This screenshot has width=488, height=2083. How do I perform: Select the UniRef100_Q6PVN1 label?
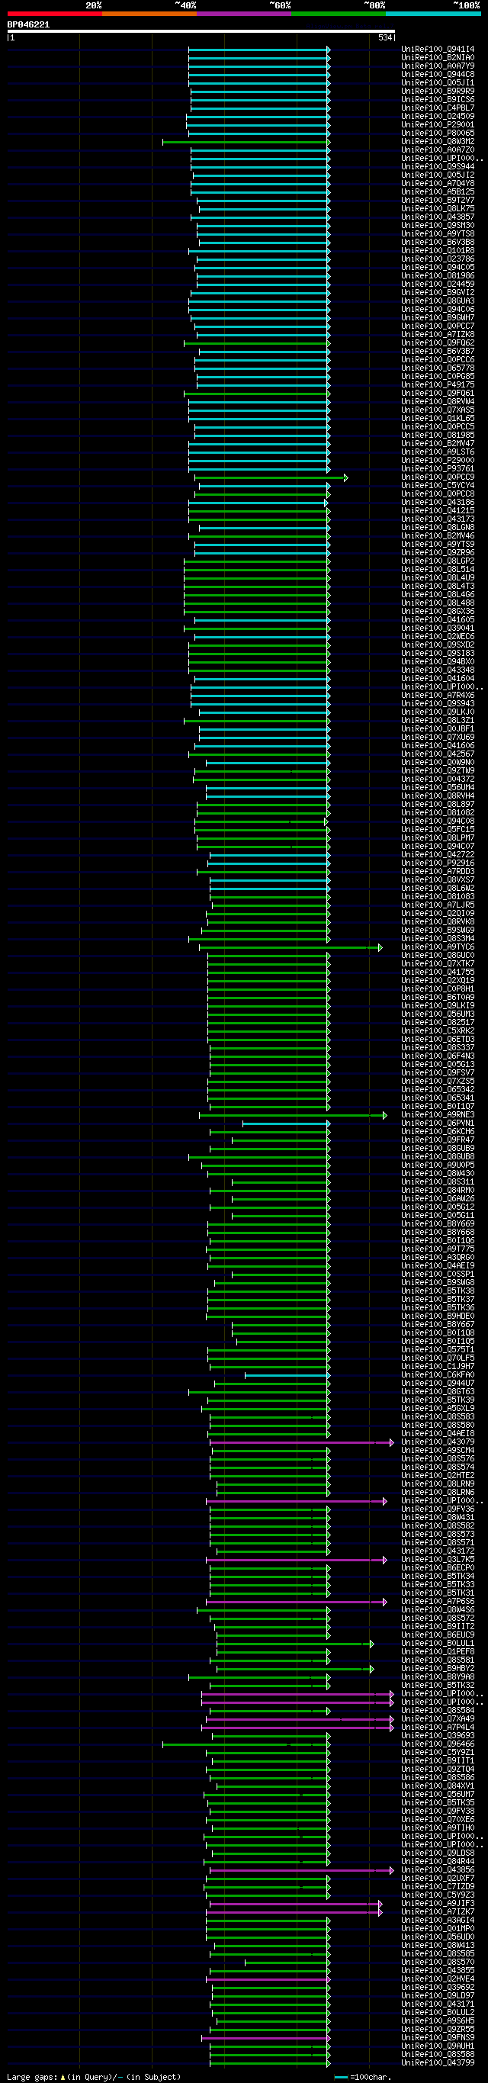[x=438, y=1123]
